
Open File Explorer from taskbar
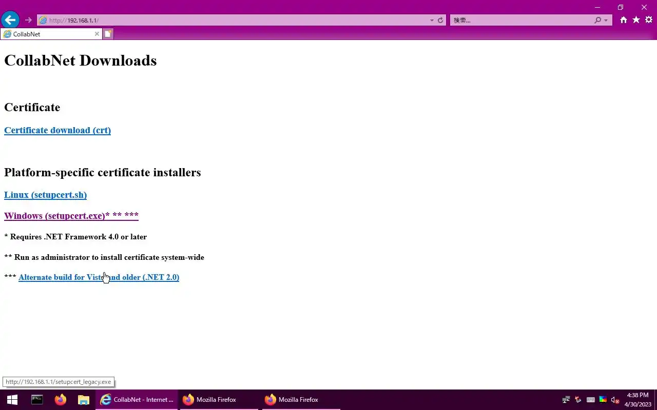tap(83, 400)
